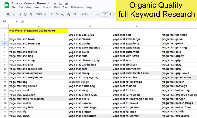Click the select-all corner box

point(5,26)
